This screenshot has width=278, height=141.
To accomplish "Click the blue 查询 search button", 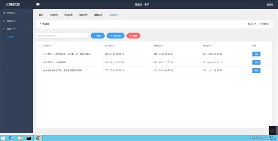I will pyautogui.click(x=98, y=36).
